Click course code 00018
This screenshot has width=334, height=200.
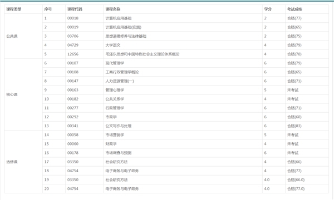(x=73, y=18)
